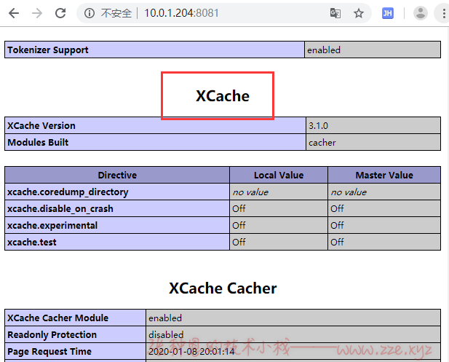
Task: Select the Local Value column header
Action: pyautogui.click(x=279, y=175)
